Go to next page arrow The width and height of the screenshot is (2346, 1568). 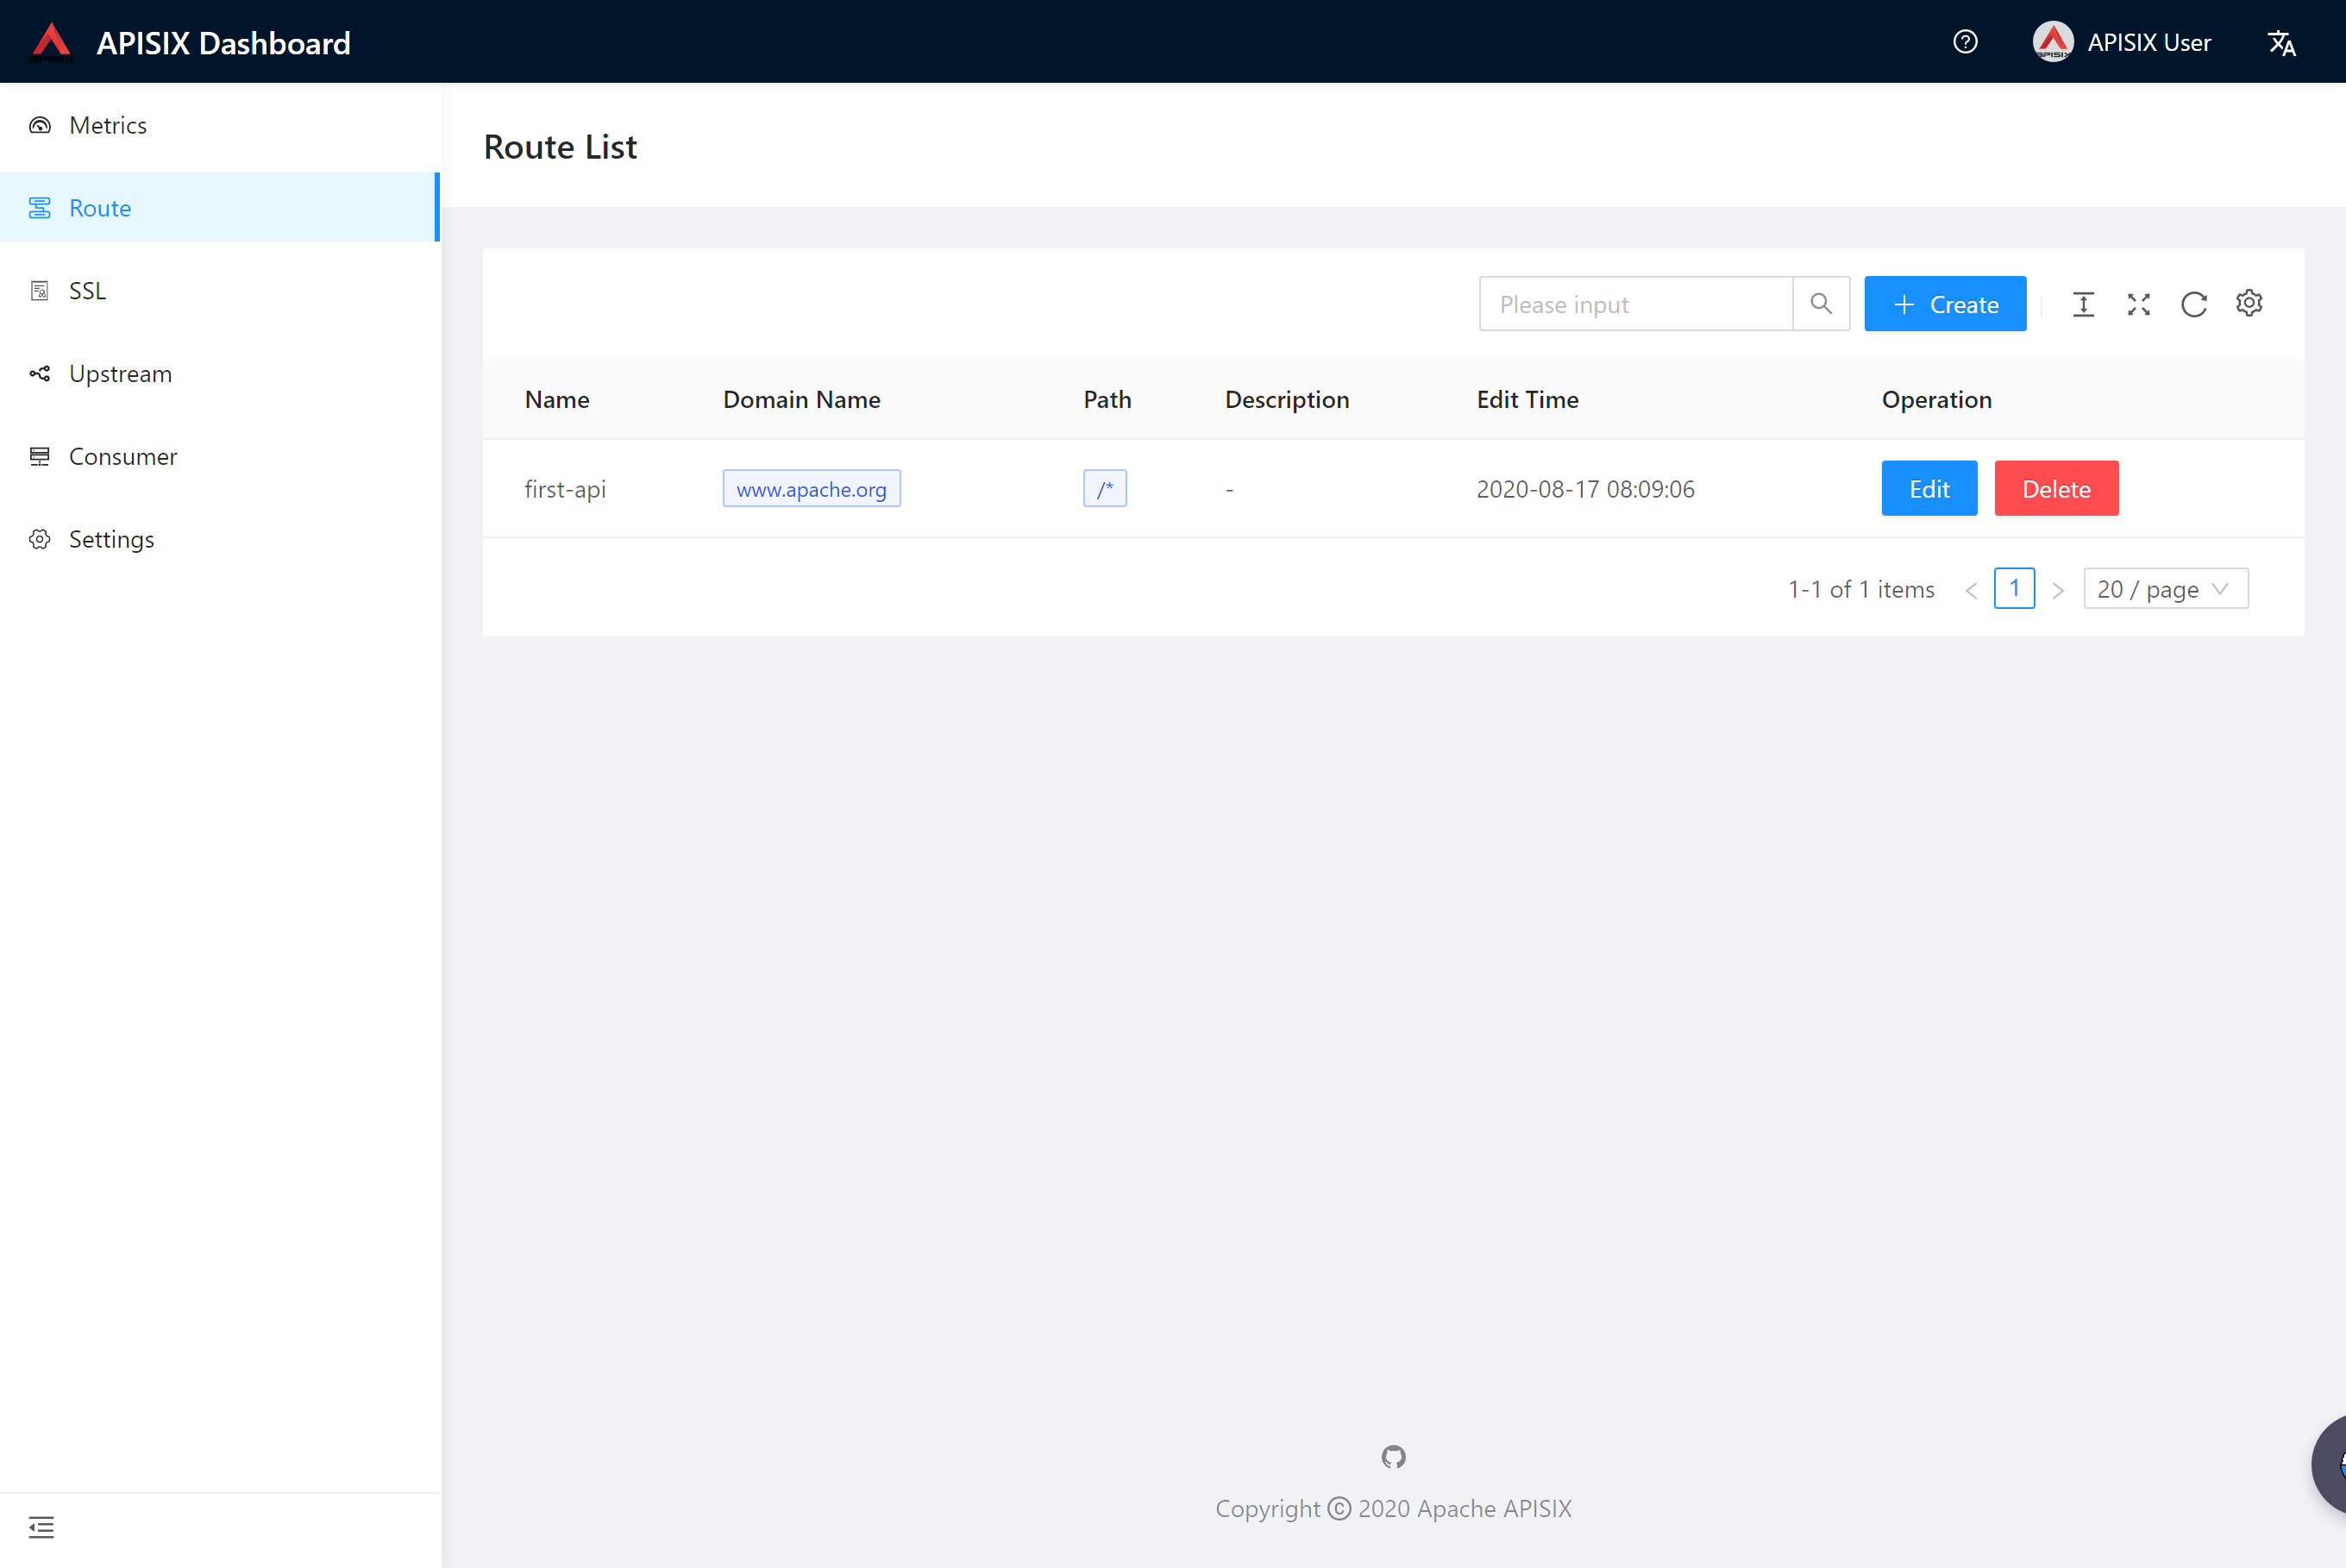(2057, 590)
